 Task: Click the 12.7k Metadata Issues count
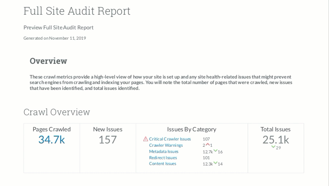point(207,152)
